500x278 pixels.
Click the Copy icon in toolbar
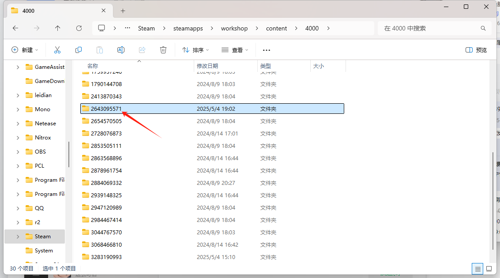(79, 50)
